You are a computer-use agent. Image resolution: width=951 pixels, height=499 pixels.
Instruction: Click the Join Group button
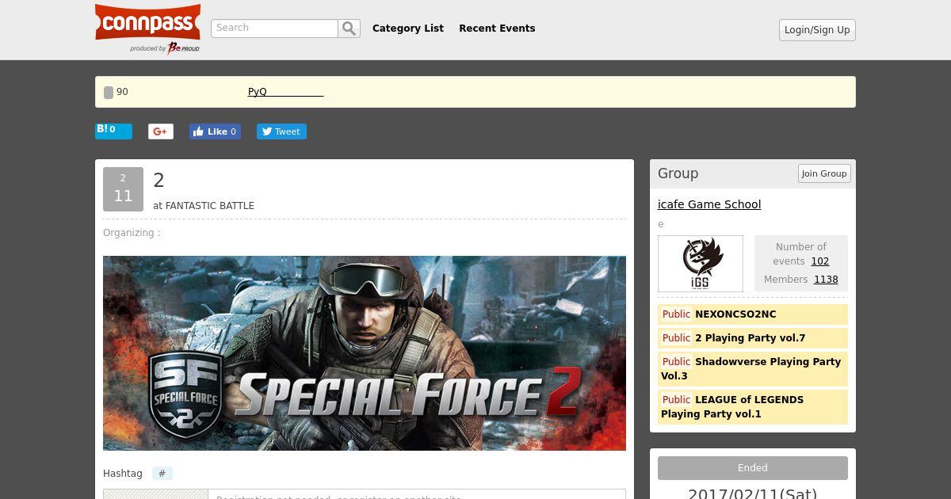824,173
